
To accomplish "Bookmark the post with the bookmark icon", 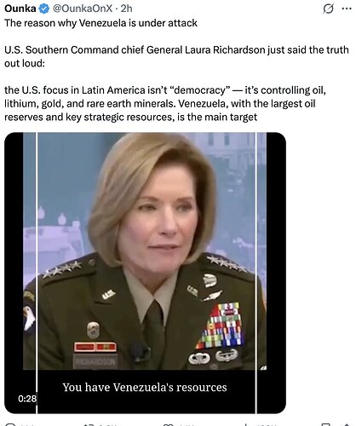I will [x=326, y=424].
